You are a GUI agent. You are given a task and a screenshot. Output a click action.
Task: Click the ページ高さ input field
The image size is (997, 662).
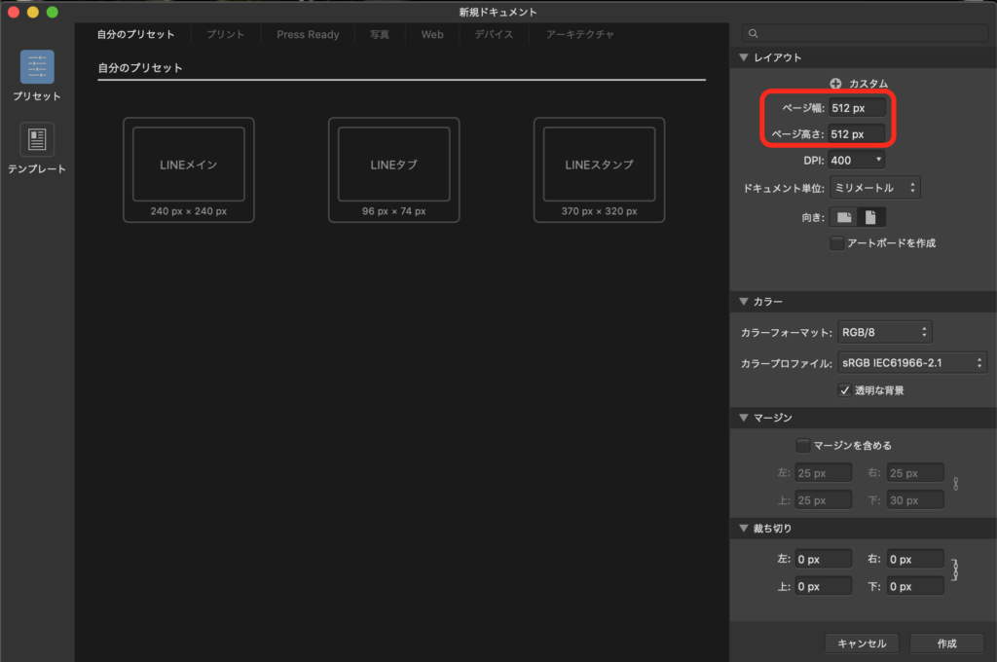[857, 134]
